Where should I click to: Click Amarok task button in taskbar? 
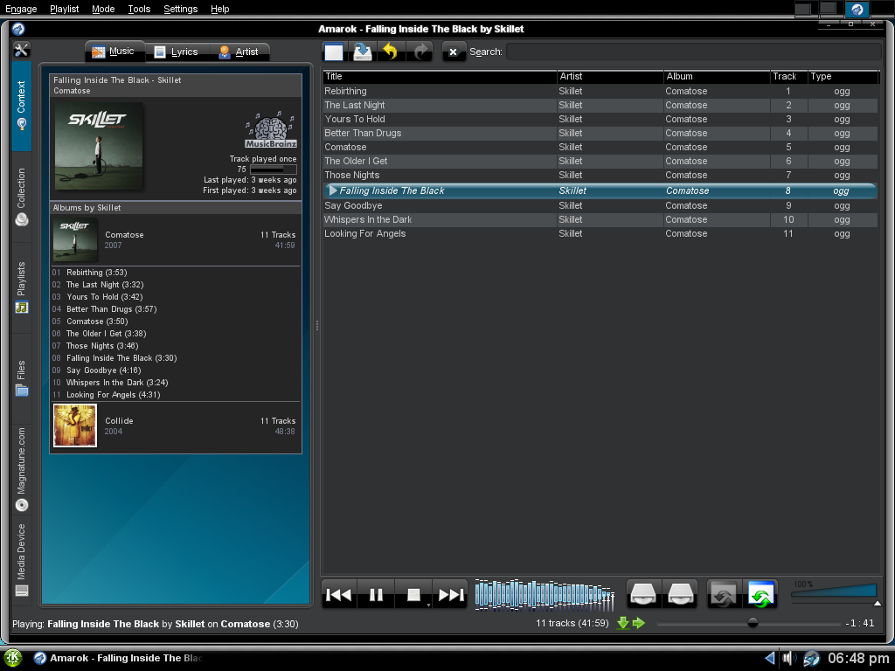click(x=119, y=659)
